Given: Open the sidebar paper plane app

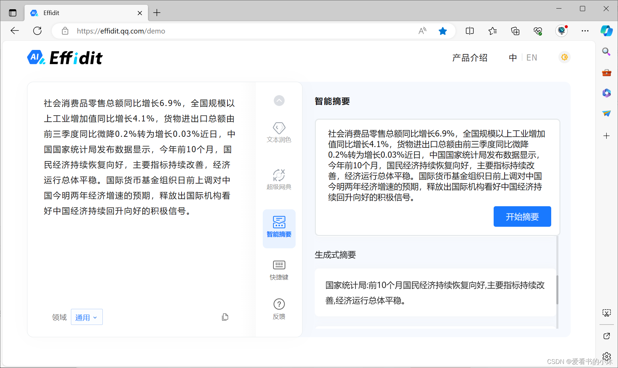Looking at the screenshot, I should (606, 113).
